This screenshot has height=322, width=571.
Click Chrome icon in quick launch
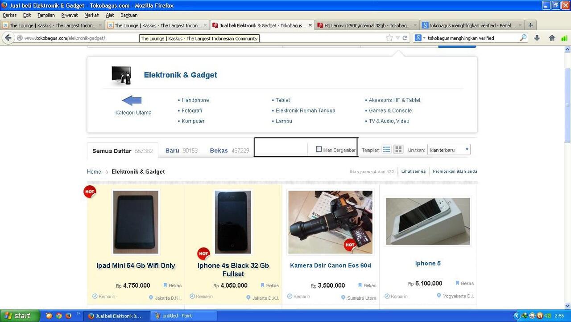pyautogui.click(x=58, y=316)
